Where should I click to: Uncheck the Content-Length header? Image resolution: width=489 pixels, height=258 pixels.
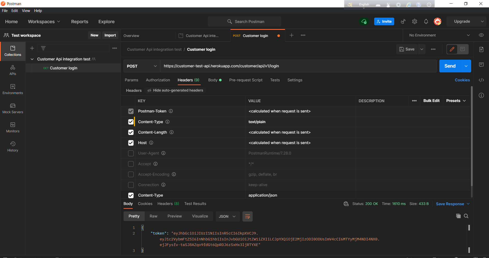[x=131, y=132]
